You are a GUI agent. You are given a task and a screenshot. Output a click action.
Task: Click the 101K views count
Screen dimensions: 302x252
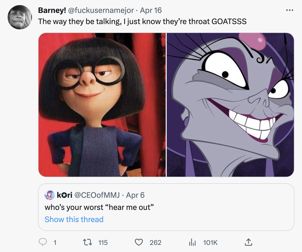click(x=210, y=243)
